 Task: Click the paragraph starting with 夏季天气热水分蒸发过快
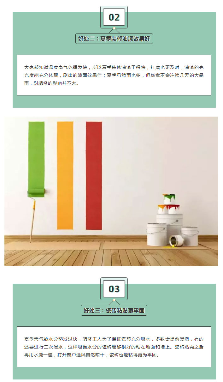click(x=114, y=347)
